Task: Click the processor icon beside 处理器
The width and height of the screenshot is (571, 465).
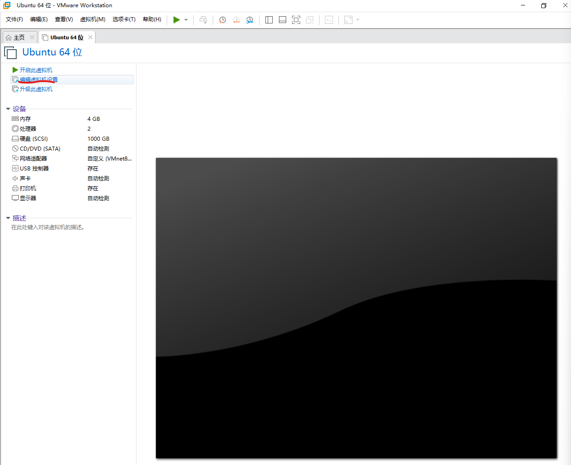Action: (15, 129)
